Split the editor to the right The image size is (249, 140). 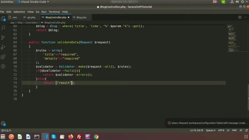click(240, 17)
